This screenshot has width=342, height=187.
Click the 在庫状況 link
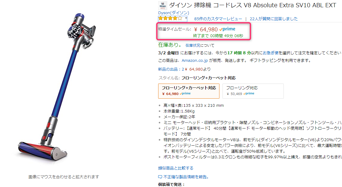coord(193,45)
